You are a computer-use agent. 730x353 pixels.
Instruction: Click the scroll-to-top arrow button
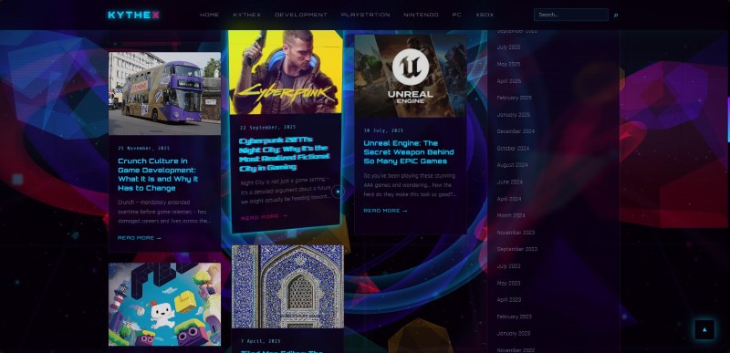(704, 330)
